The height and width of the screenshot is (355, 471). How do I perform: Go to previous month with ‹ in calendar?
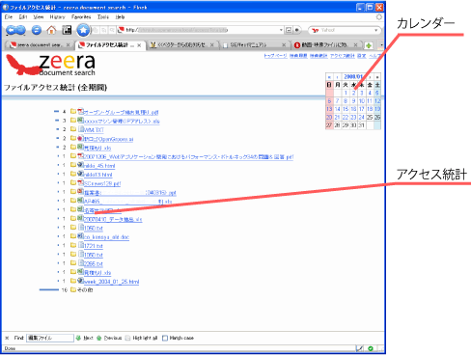[337, 77]
